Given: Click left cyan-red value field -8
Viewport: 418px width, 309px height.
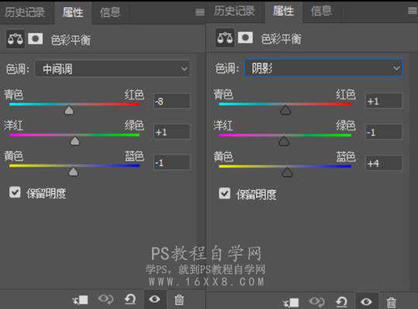Looking at the screenshot, I should (172, 101).
